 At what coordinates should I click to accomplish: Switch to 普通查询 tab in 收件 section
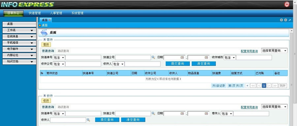(48, 107)
